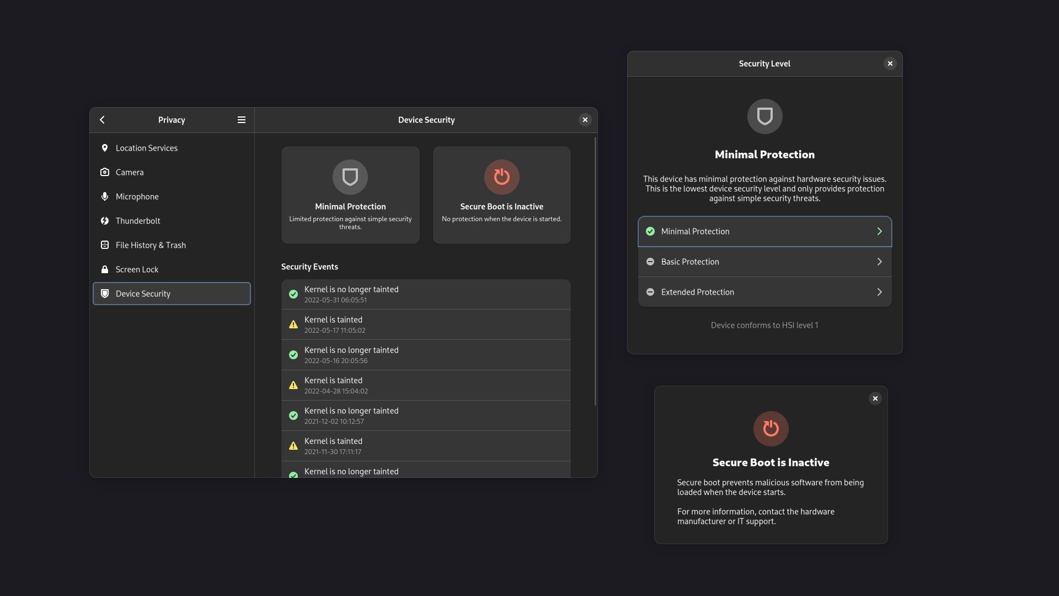The width and height of the screenshot is (1059, 596).
Task: Click the Thunderbolt icon in sidebar
Action: tap(105, 221)
